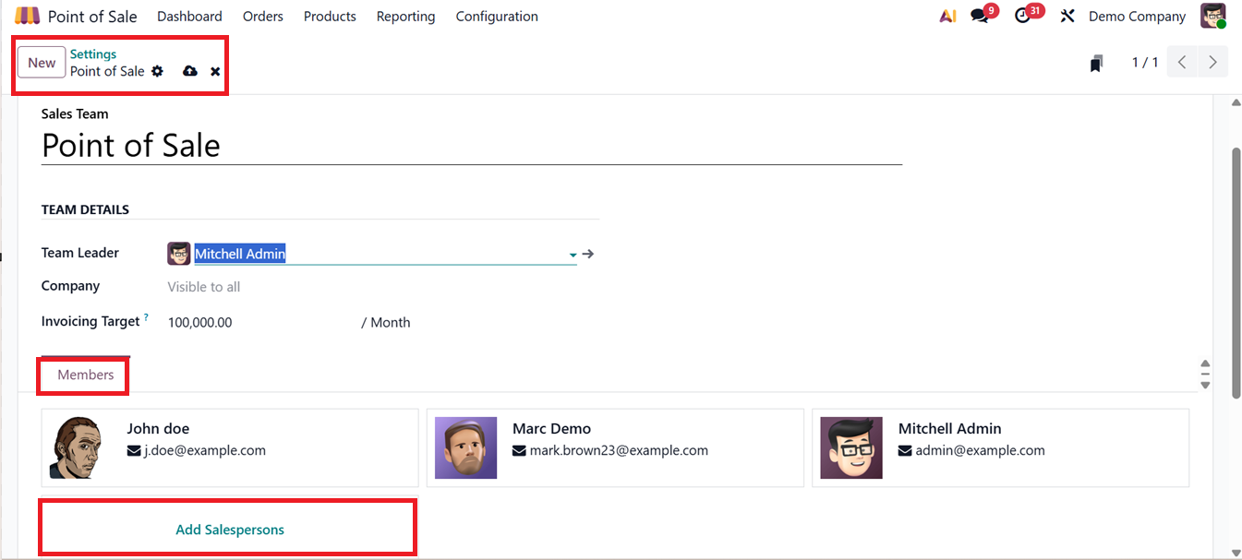
Task: Switch to the Members tab
Action: tap(85, 375)
